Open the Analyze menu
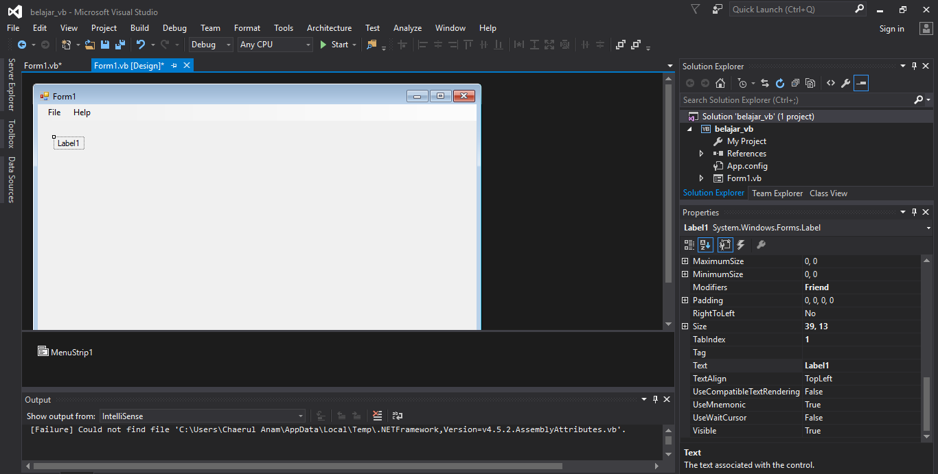The height and width of the screenshot is (474, 938). click(407, 28)
